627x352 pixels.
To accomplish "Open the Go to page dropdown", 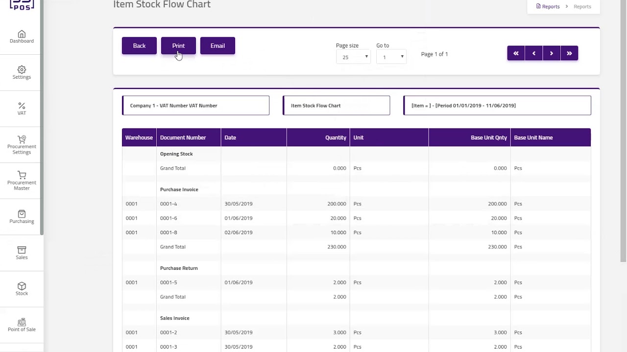I will 391,57.
